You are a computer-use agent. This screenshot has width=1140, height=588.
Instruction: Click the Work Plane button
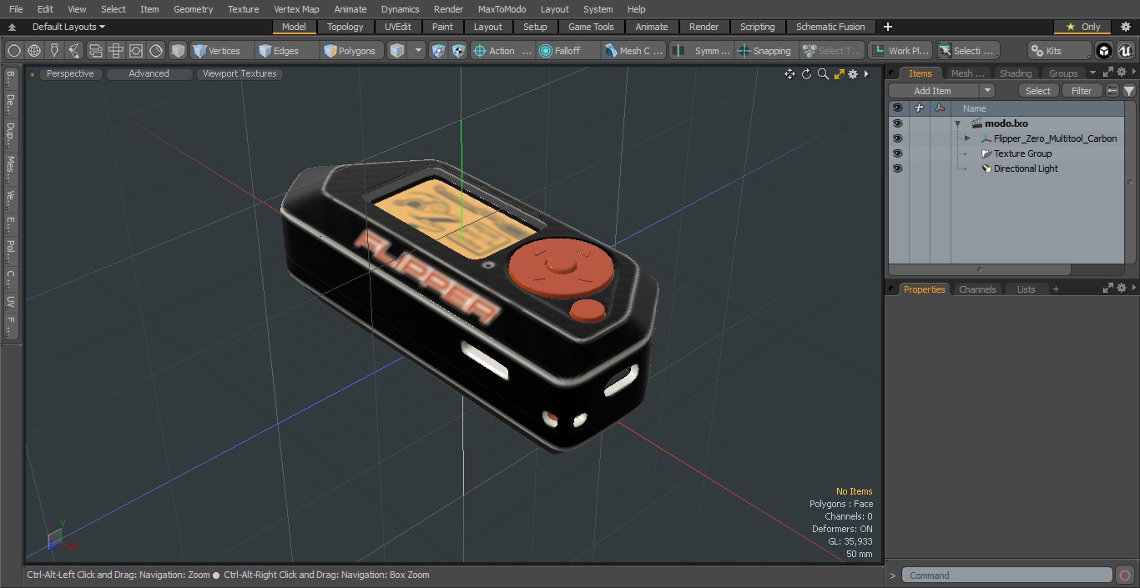(x=900, y=51)
